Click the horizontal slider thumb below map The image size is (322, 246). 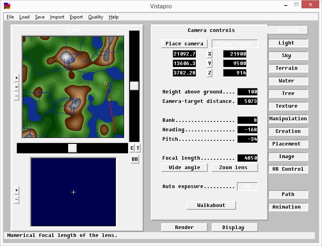(x=72, y=148)
